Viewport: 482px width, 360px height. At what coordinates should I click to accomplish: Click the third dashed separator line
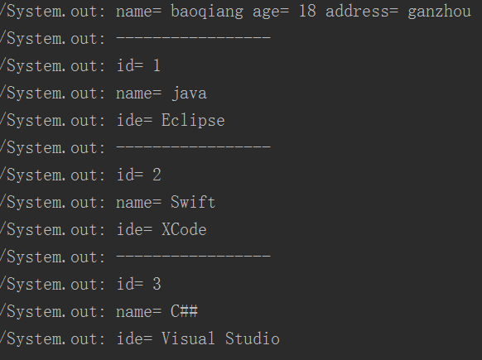click(135, 257)
